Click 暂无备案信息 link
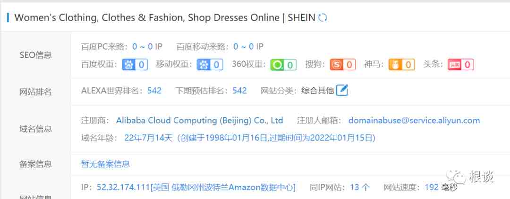Viewport: 510px width, 199px height. point(105,164)
